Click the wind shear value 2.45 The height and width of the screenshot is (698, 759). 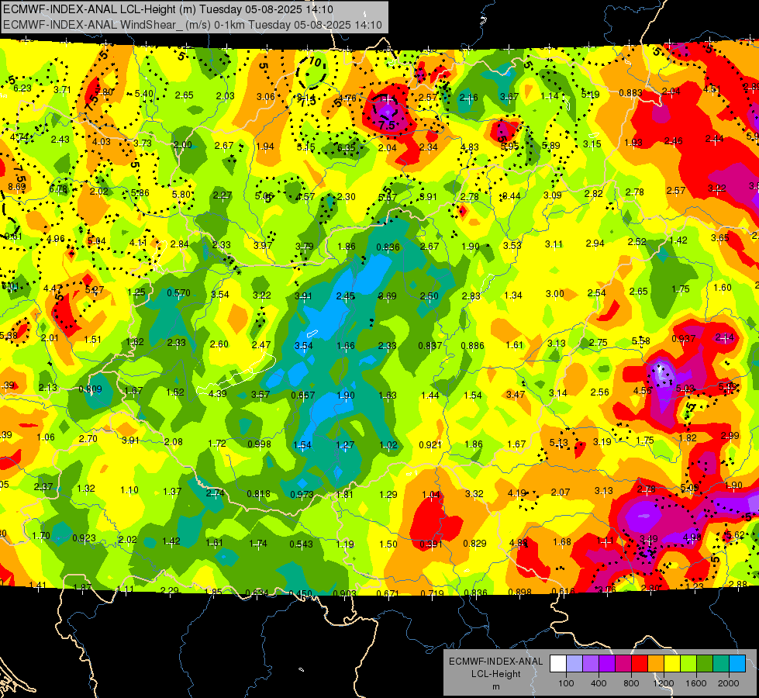pyautogui.click(x=346, y=296)
